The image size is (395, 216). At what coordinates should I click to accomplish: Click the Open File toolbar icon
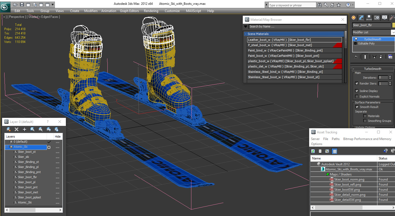pyautogui.click(x=15, y=5)
